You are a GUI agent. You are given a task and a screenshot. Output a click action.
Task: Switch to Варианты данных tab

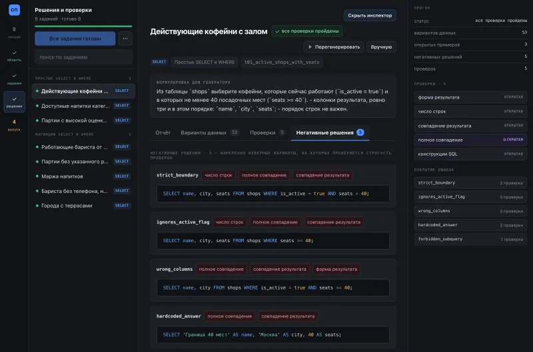(210, 132)
